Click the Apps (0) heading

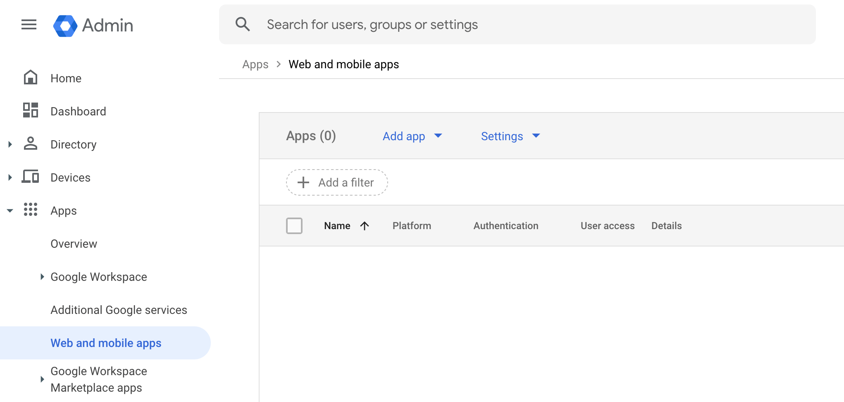point(311,136)
